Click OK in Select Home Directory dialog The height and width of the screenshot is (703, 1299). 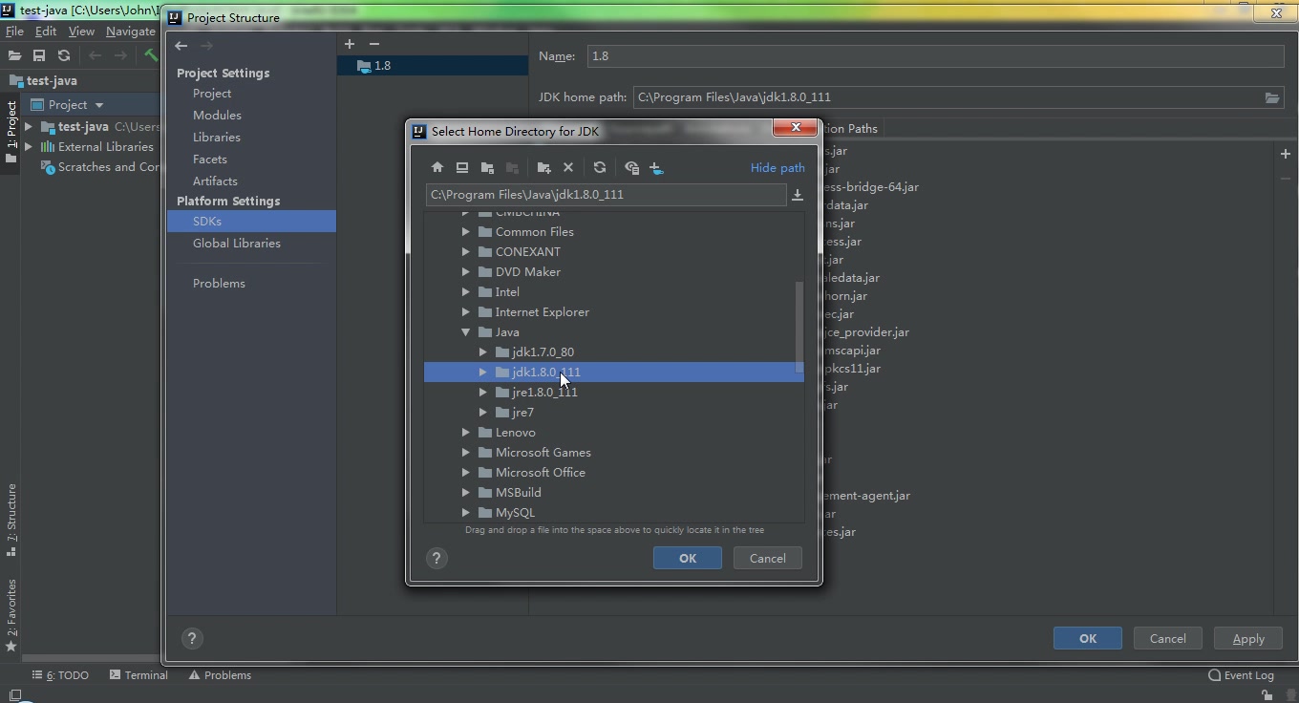(688, 559)
